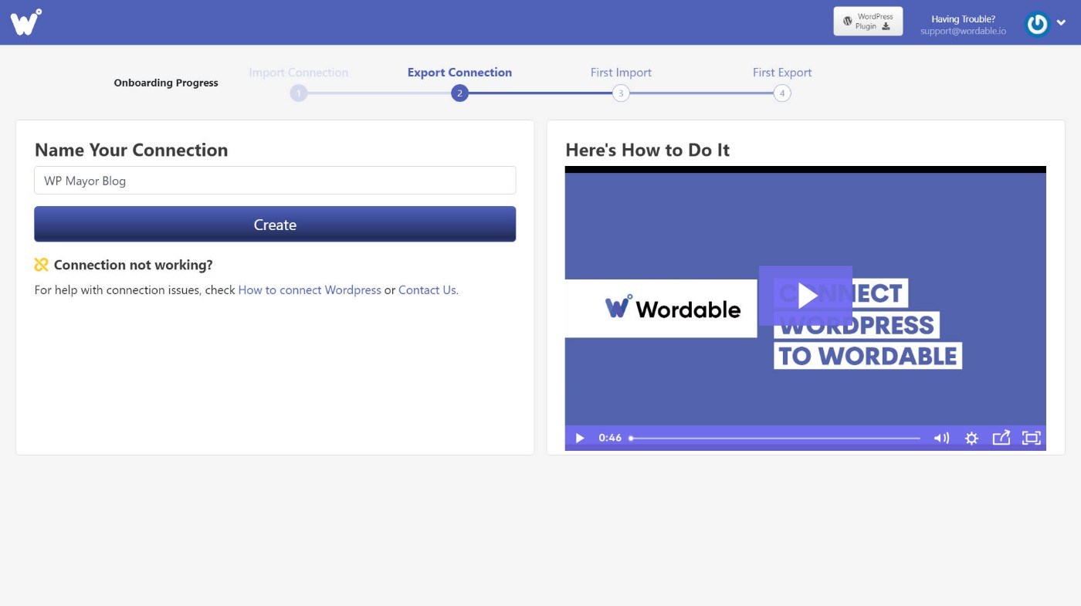
Task: Focus the connection name input field
Action: coord(275,181)
